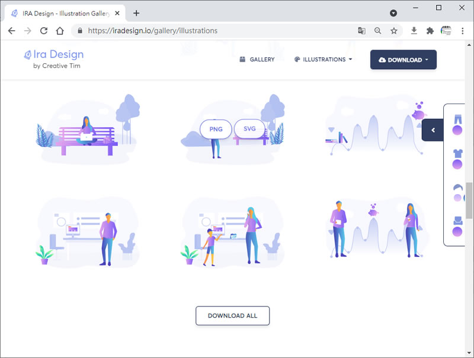
Task: Open a new browser tab
Action: (136, 13)
